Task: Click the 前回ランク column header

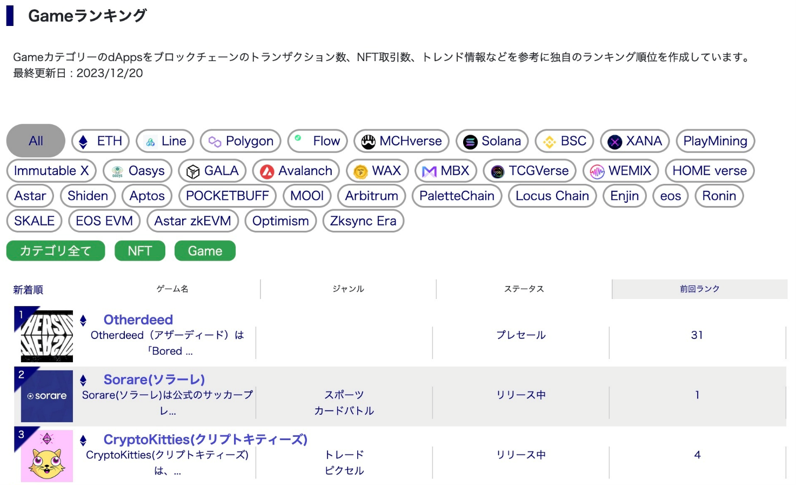Action: tap(699, 289)
